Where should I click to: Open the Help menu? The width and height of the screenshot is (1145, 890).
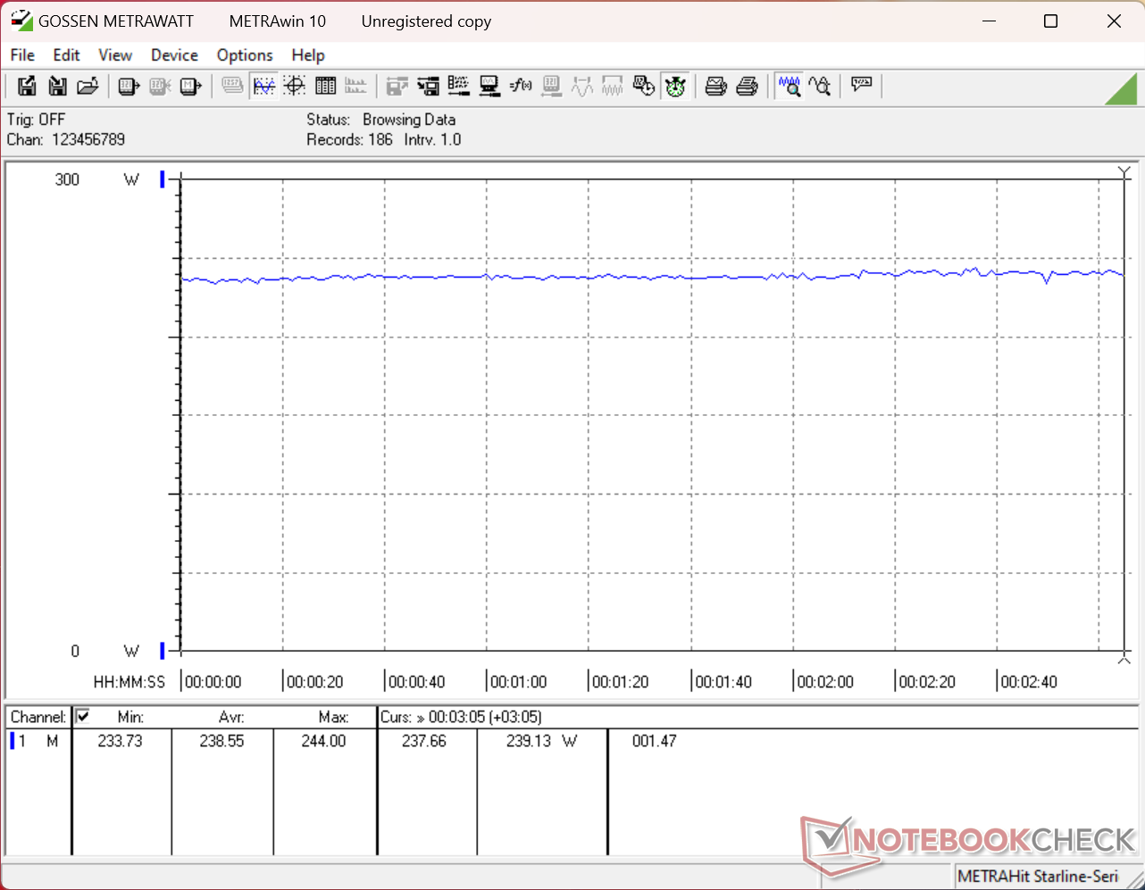[308, 55]
